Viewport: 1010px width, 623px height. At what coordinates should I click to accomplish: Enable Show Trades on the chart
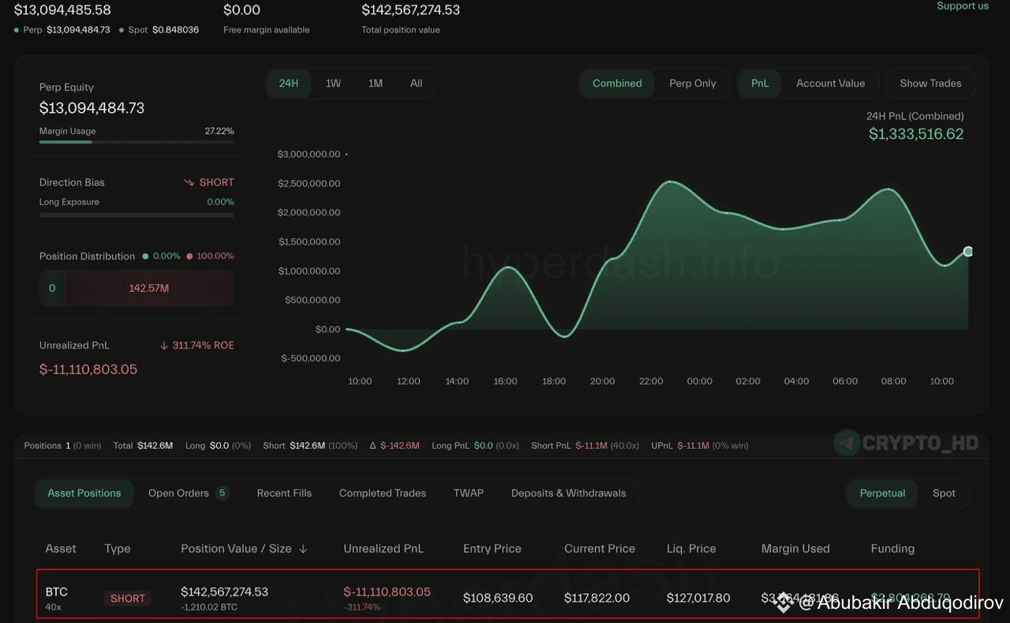pyautogui.click(x=930, y=84)
